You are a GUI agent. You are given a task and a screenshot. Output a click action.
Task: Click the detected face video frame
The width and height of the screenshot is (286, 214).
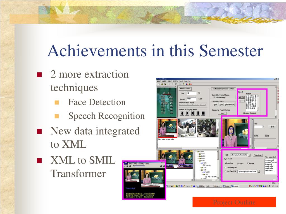[x=235, y=132]
